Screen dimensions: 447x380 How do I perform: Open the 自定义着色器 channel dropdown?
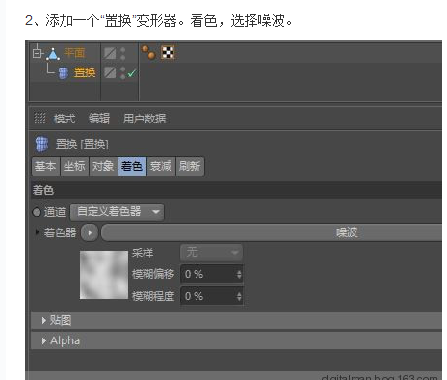pos(117,212)
